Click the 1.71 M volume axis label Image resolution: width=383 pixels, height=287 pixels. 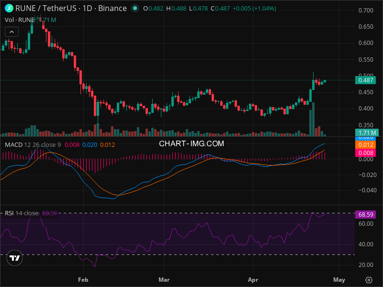pyautogui.click(x=367, y=132)
